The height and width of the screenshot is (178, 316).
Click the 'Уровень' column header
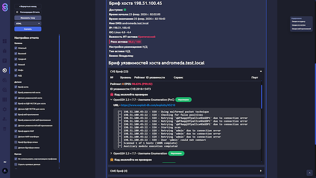125,77
